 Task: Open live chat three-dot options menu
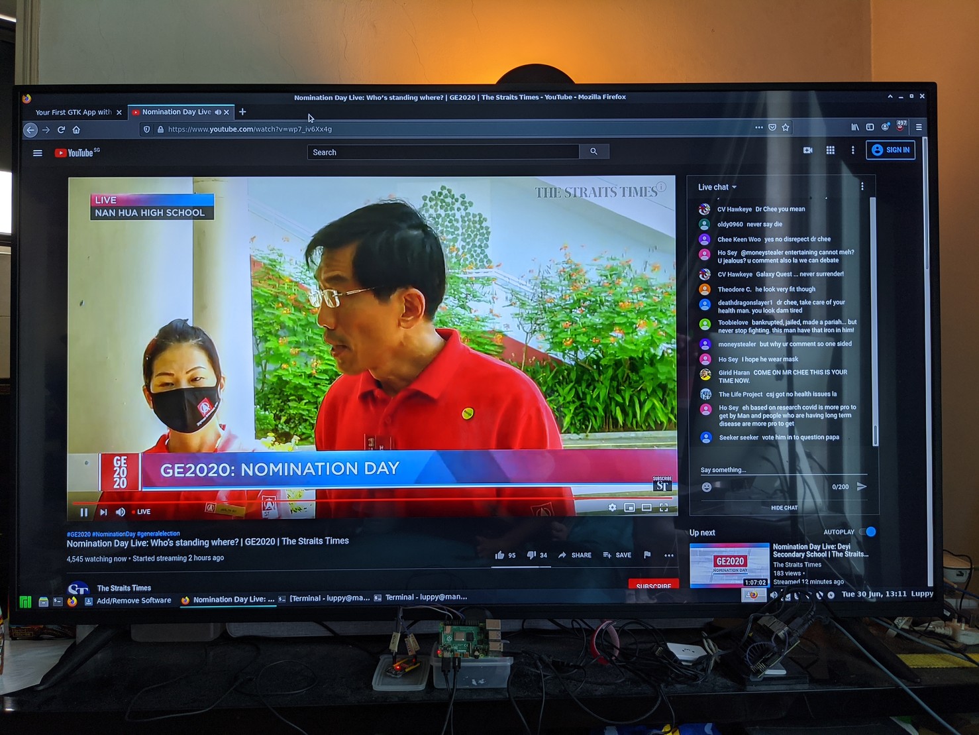coord(862,187)
